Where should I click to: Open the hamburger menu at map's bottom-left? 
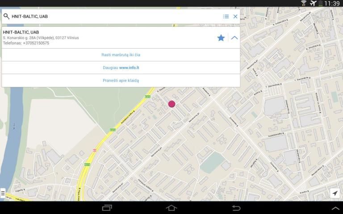pos(3,193)
